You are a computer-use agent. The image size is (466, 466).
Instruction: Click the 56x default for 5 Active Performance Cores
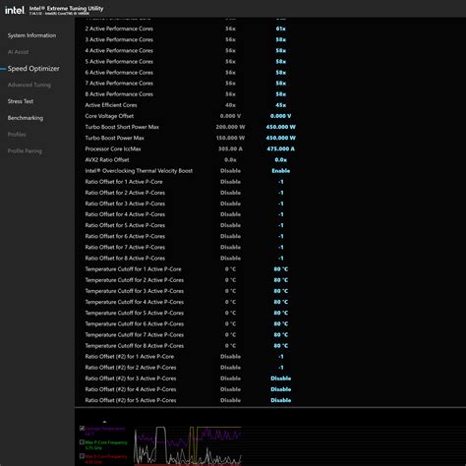pyautogui.click(x=230, y=62)
